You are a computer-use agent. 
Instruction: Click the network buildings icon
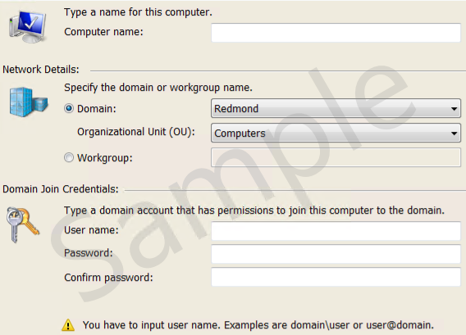coord(29,102)
